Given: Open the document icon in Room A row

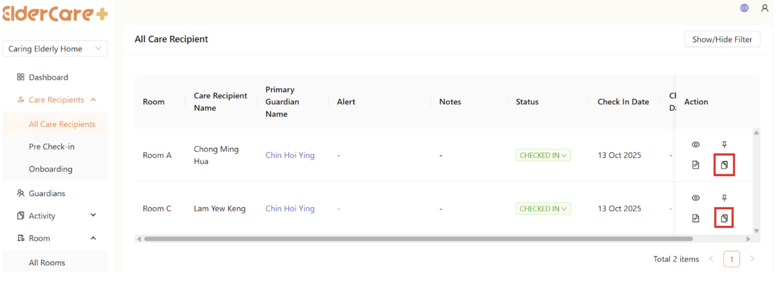Looking at the screenshot, I should [x=696, y=165].
